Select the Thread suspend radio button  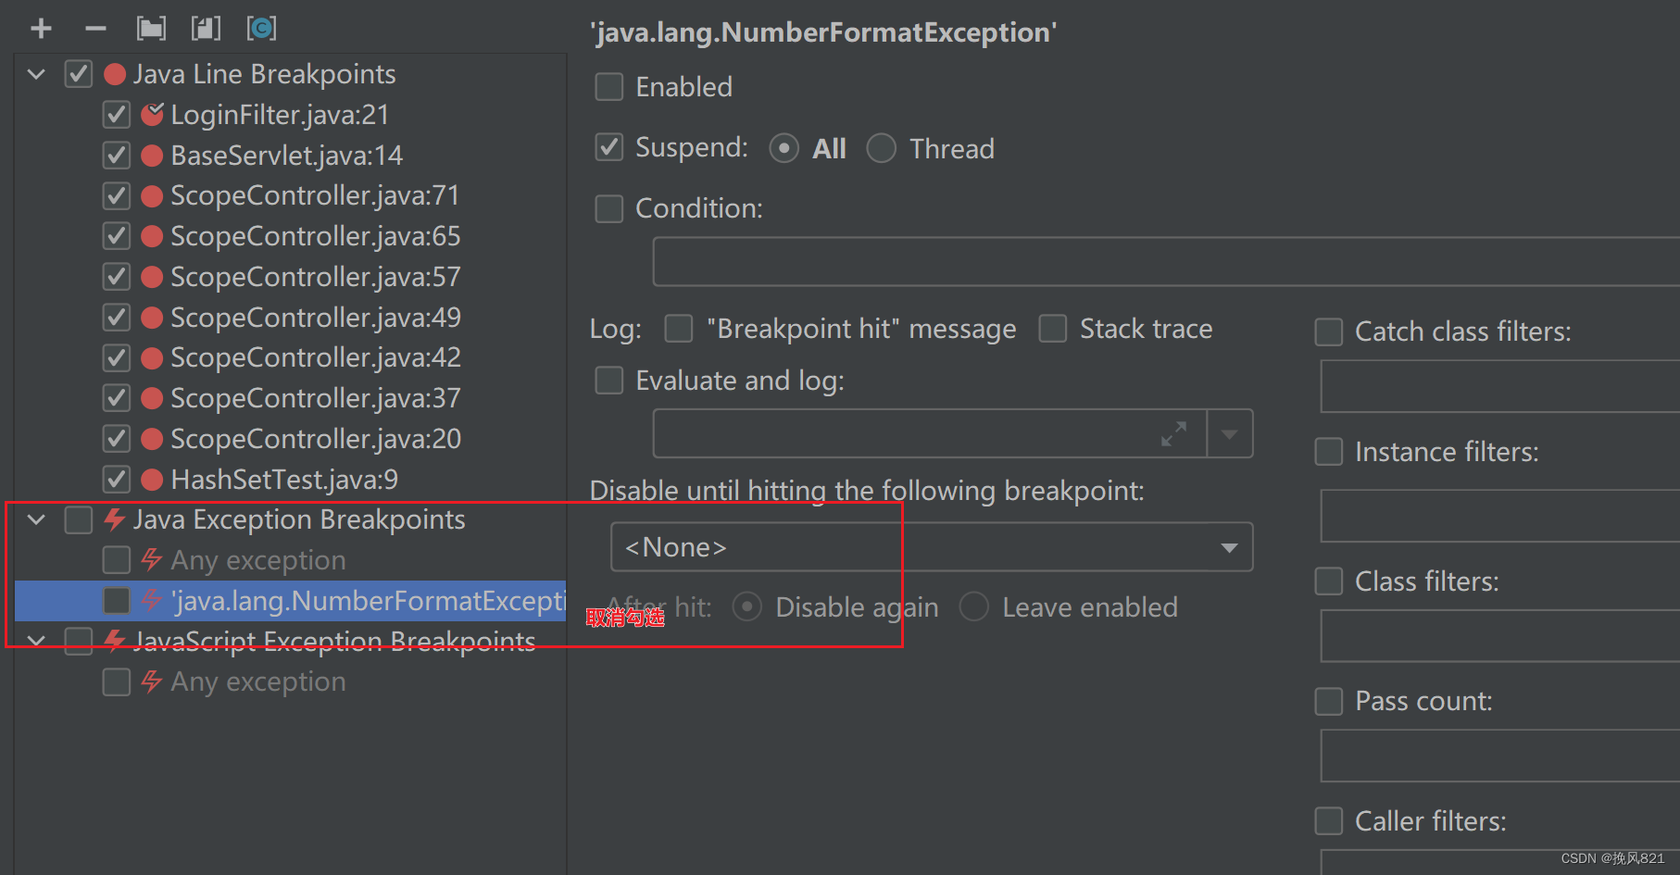tap(881, 148)
